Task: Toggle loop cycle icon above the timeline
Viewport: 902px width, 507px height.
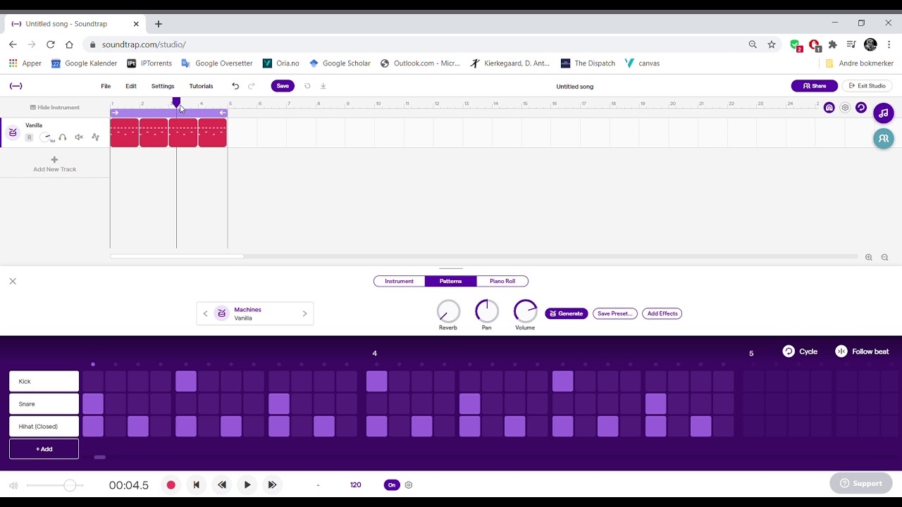Action: click(x=861, y=108)
